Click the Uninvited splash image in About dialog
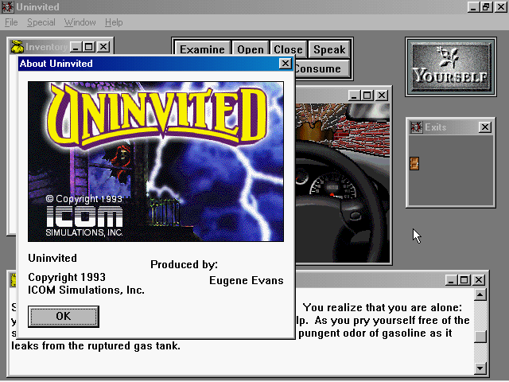509x382 pixels. pos(156,162)
